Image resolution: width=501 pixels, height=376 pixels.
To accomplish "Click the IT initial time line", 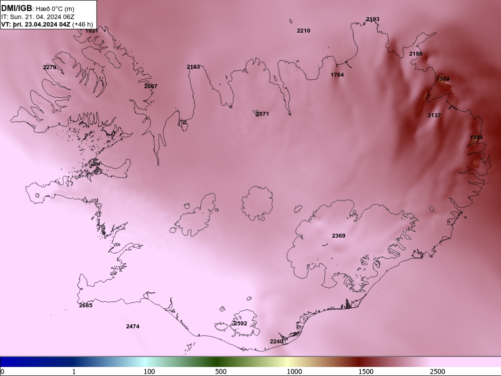I will (38, 17).
